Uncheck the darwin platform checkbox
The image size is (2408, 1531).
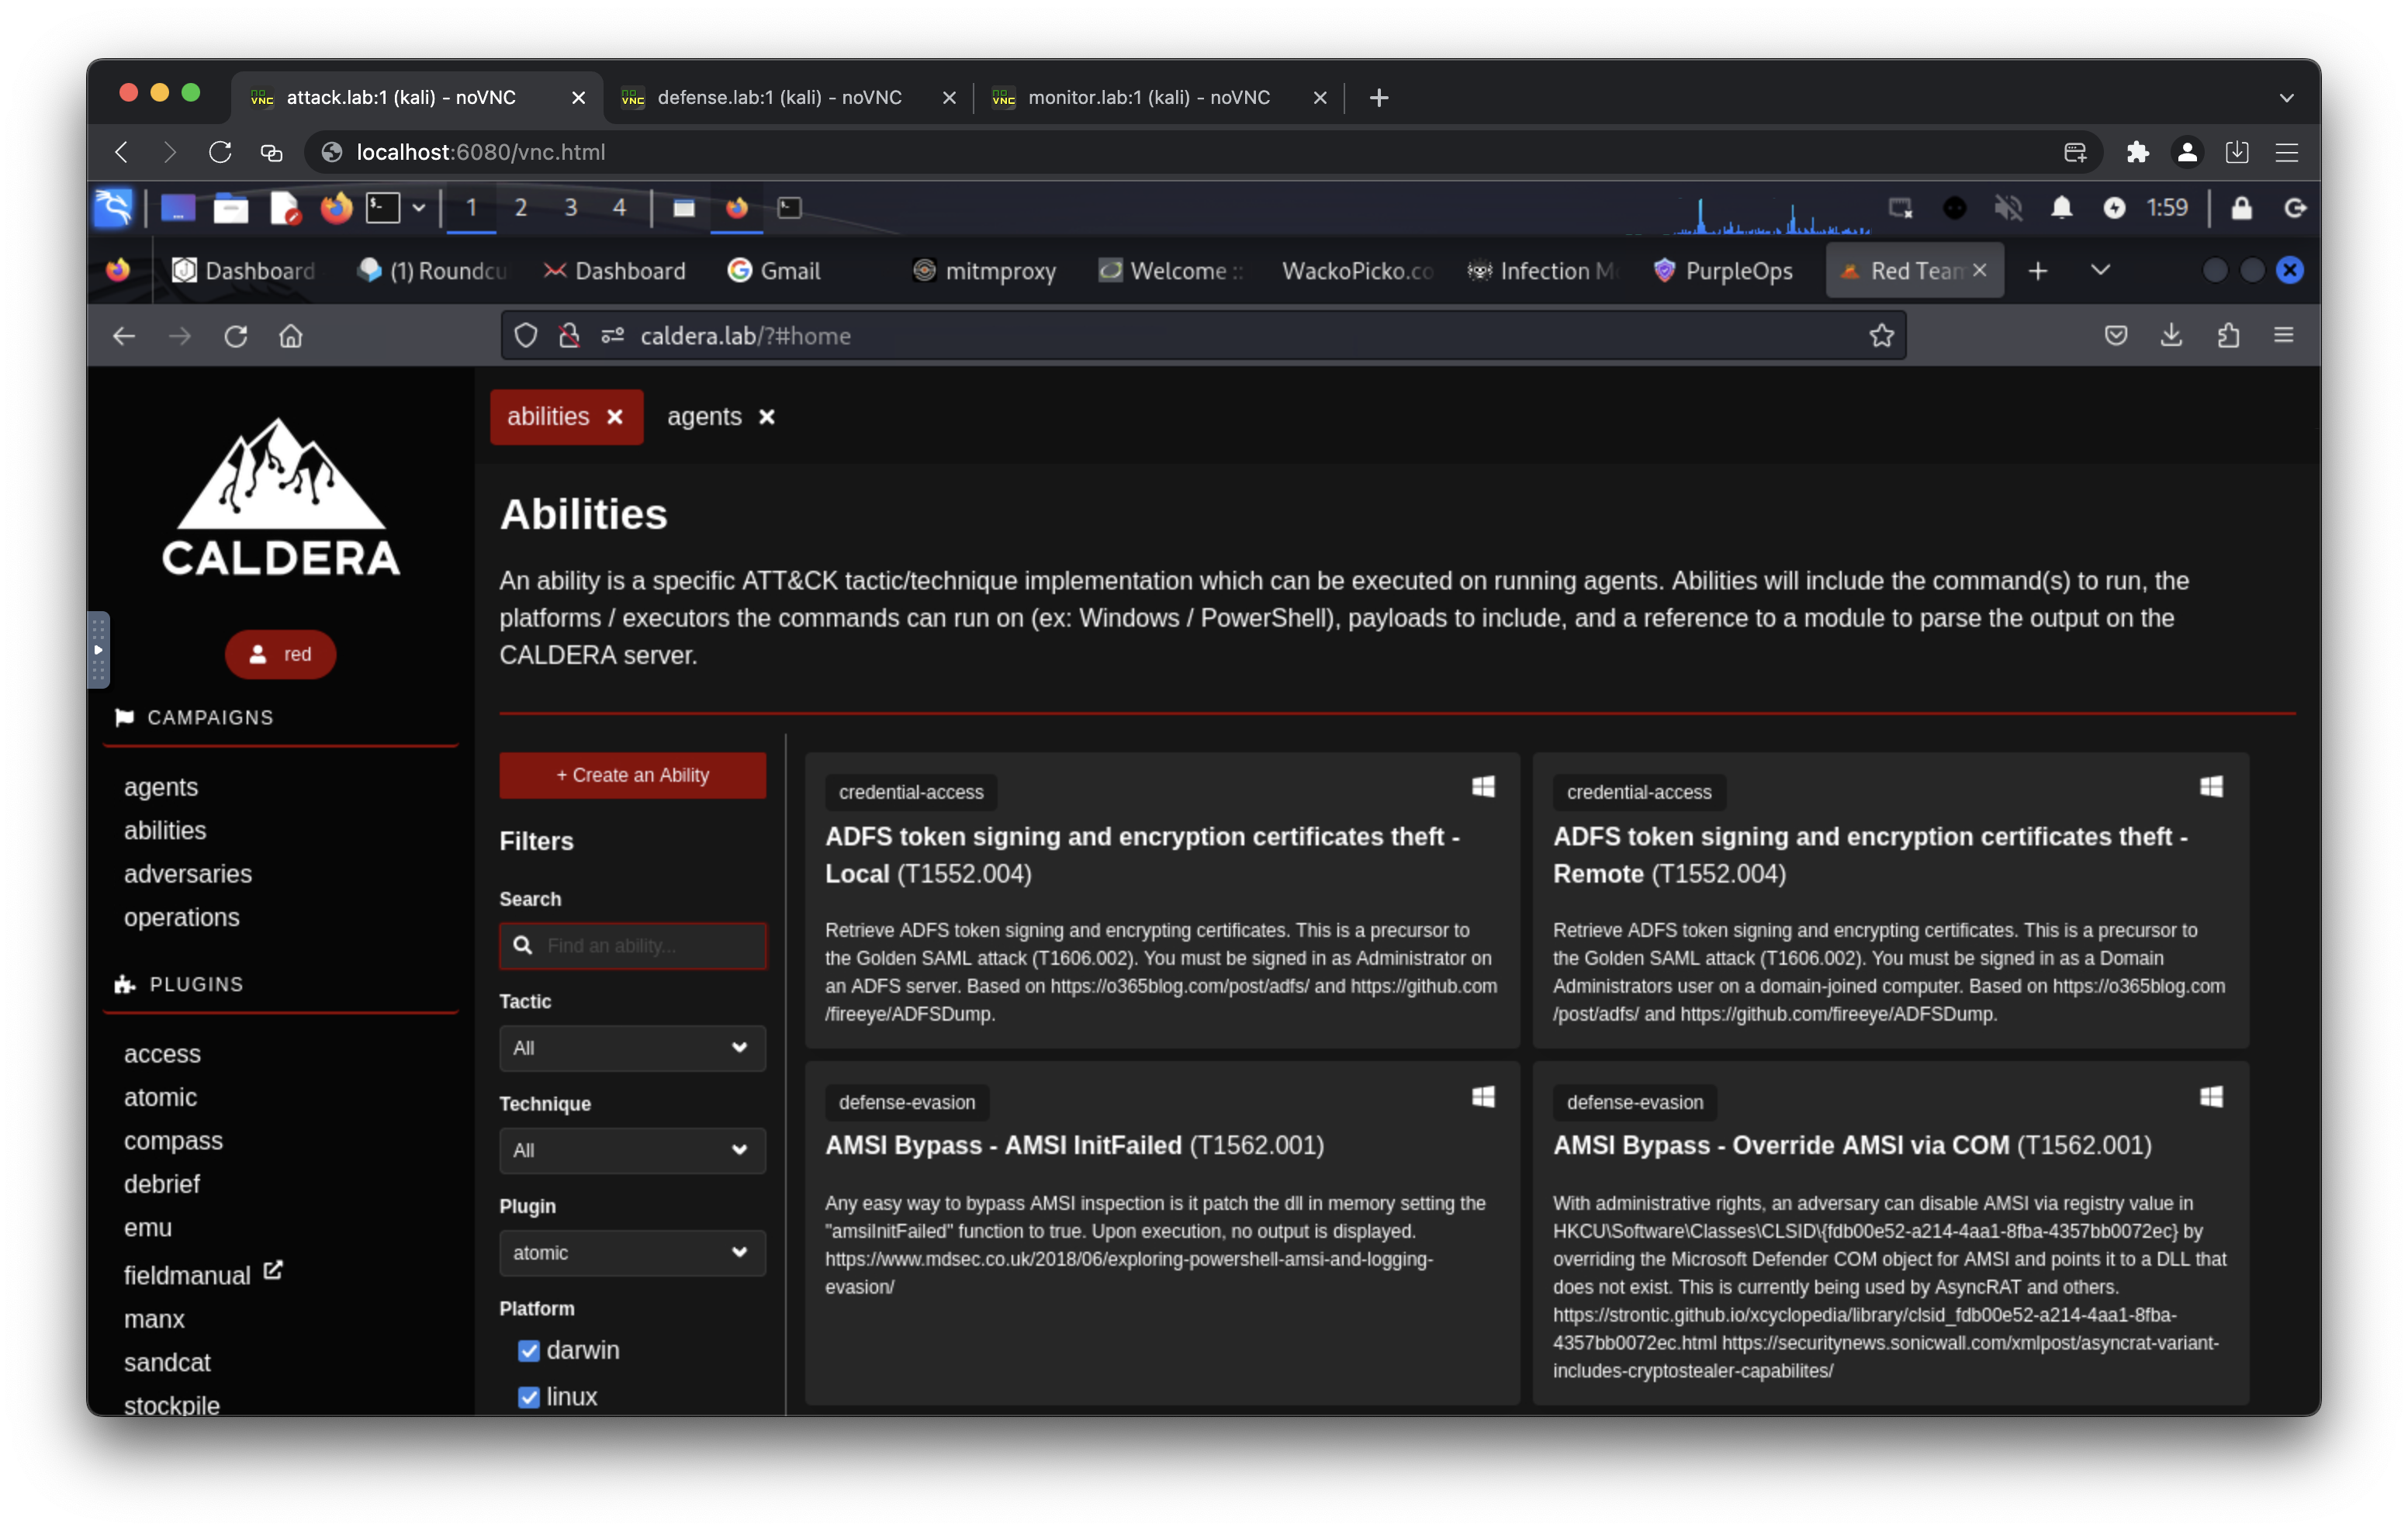[529, 1351]
